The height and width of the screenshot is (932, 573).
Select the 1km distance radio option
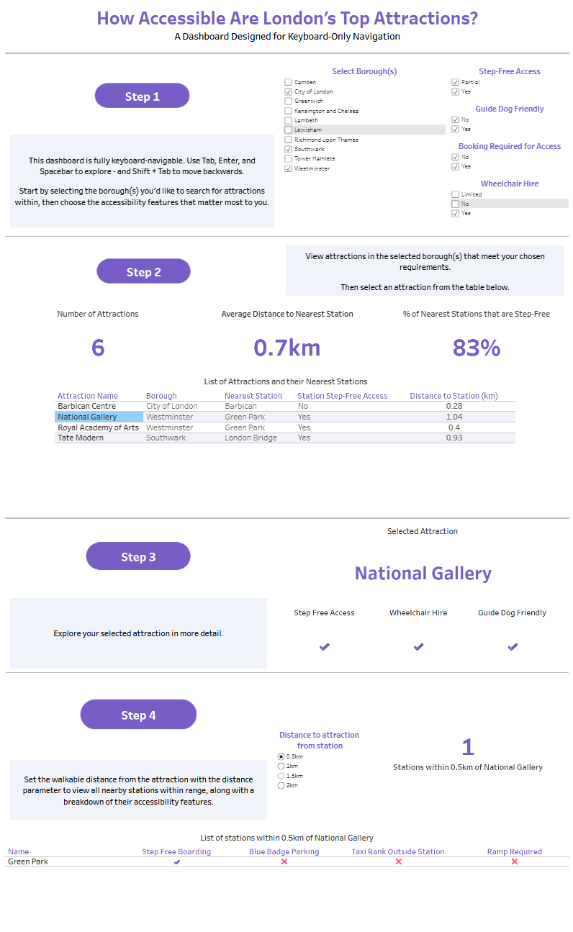click(x=281, y=766)
